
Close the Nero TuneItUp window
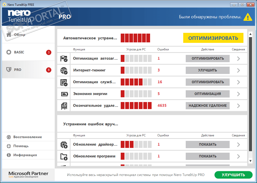point(251,5)
